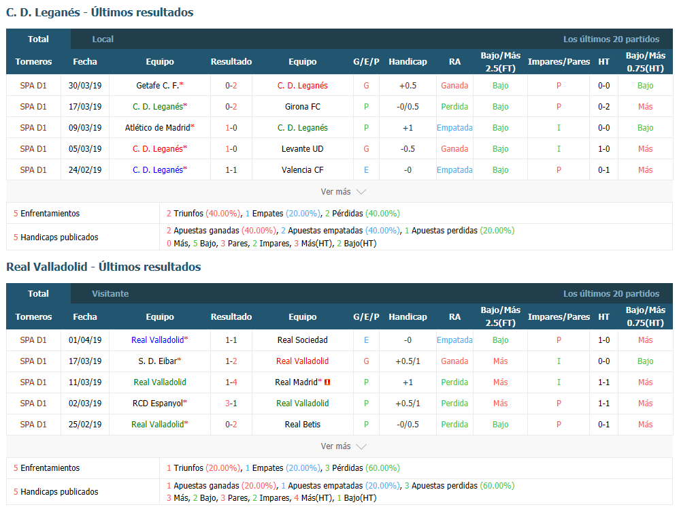This screenshot has width=679, height=509.
Task: Switch to Local tab in Leganés table
Action: pyautogui.click(x=103, y=39)
